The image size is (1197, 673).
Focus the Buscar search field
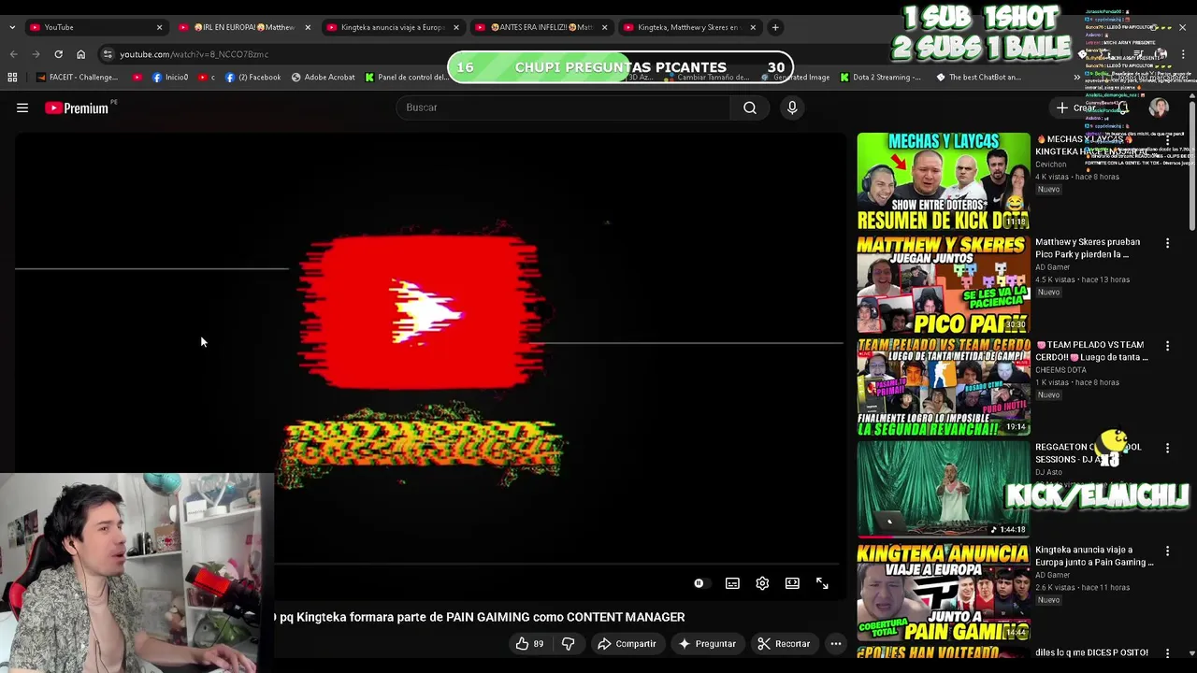[563, 107]
